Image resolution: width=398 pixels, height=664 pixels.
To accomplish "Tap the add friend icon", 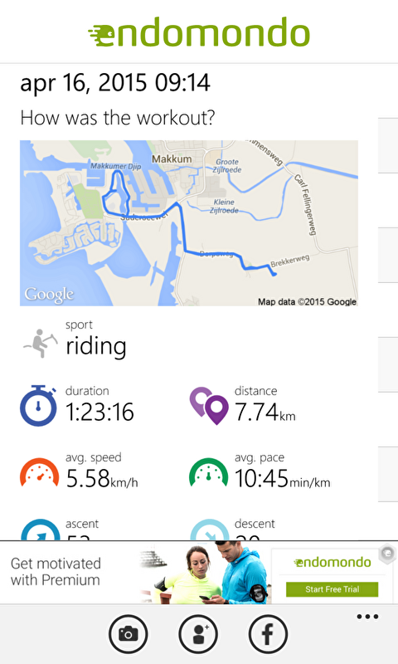I will point(198,634).
